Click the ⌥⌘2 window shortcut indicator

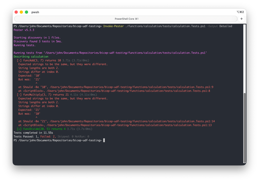240,12
